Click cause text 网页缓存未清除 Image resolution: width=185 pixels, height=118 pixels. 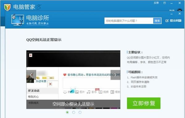(140, 82)
